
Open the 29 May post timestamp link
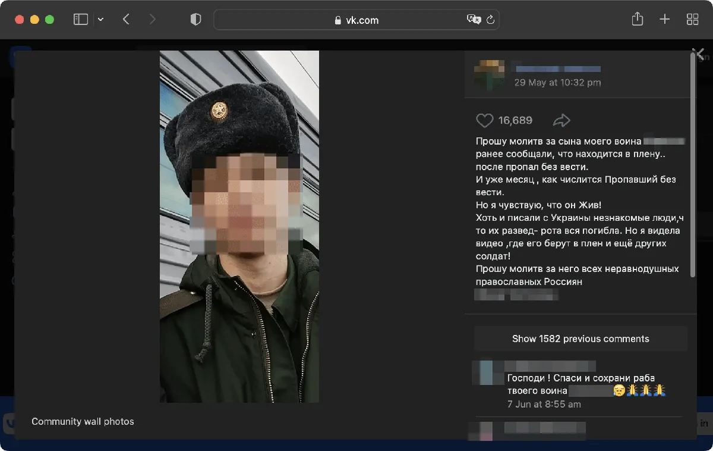(557, 83)
